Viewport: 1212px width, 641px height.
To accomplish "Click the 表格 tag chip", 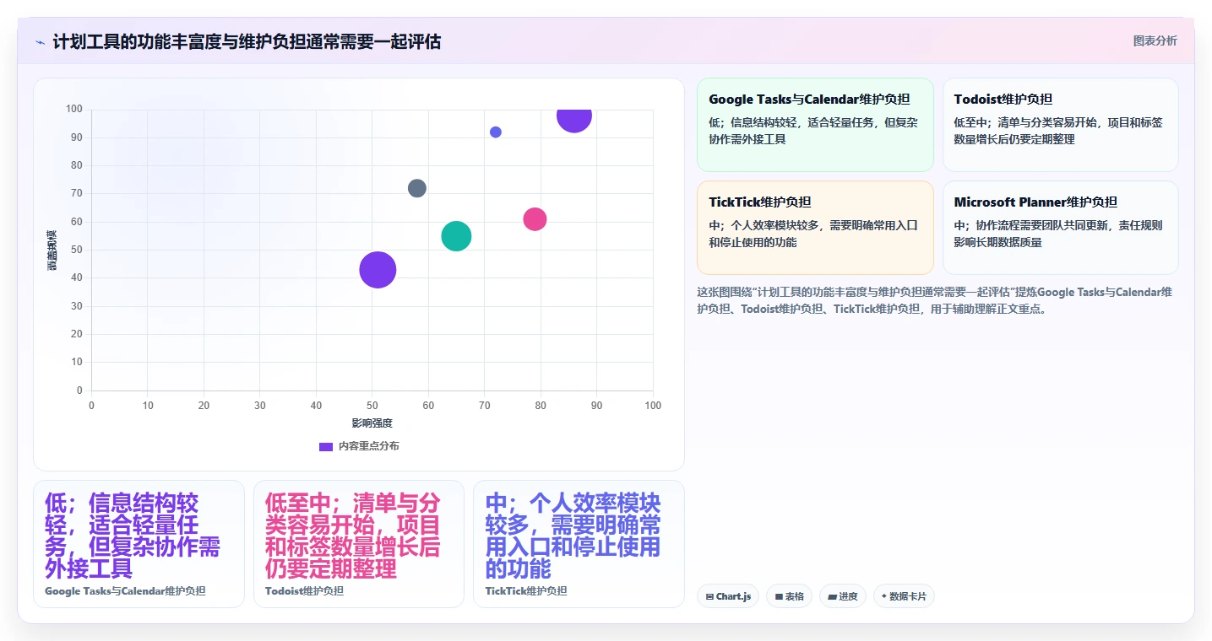I will 790,596.
